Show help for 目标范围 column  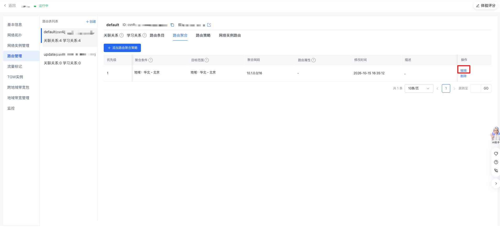(207, 60)
